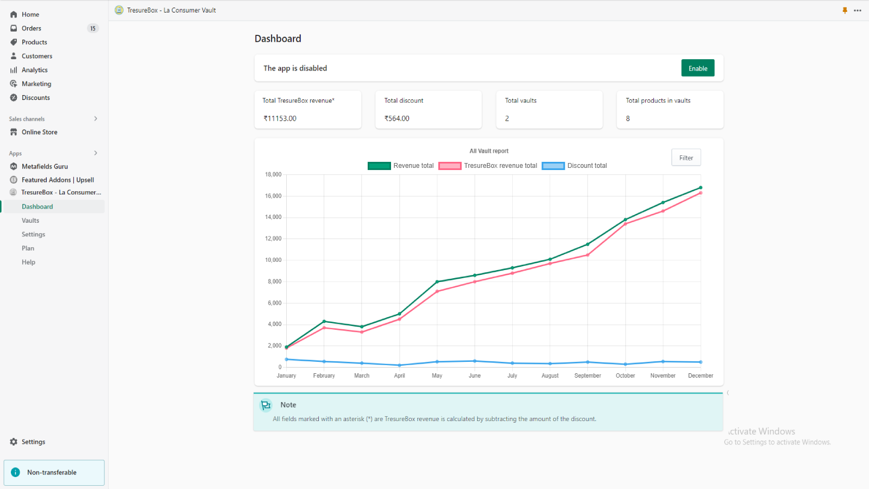Click Total TresureBox revenue value ₹11153.00
The height and width of the screenshot is (489, 869).
(280, 118)
